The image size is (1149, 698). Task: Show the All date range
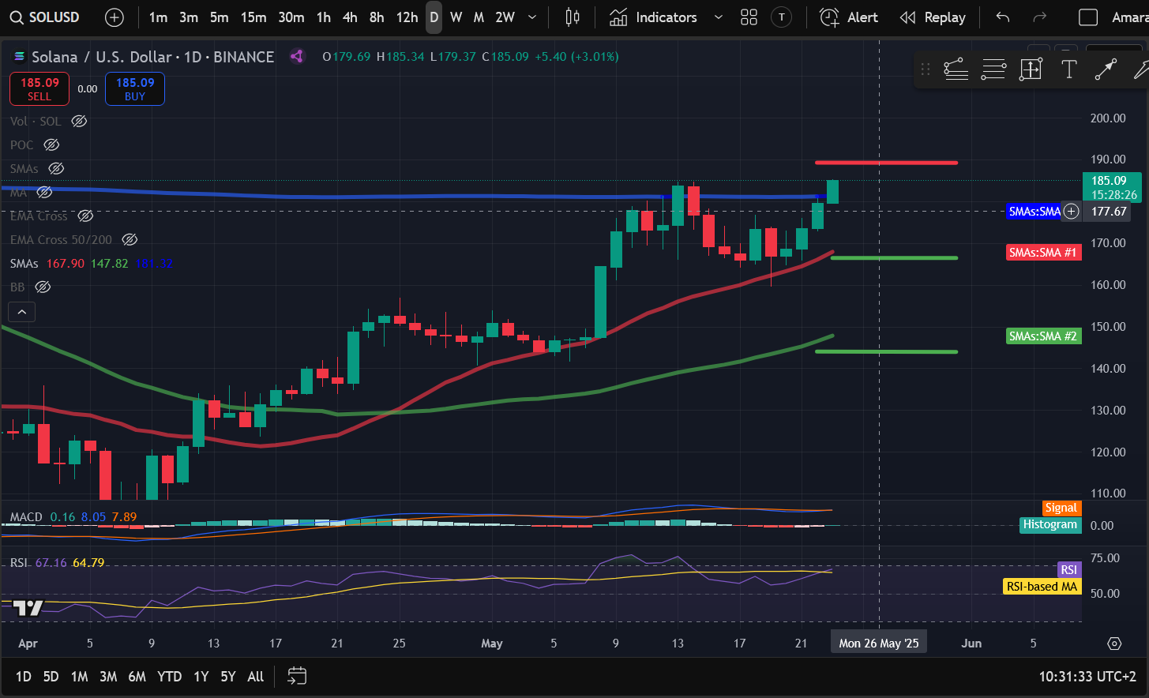point(255,677)
